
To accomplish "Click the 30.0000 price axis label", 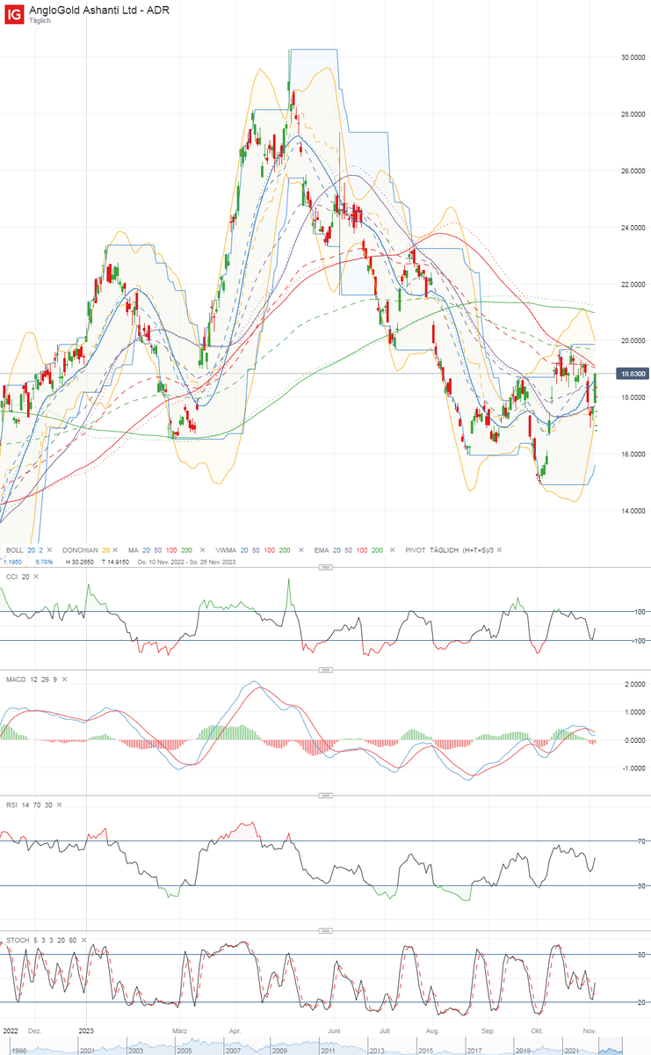I will (632, 58).
